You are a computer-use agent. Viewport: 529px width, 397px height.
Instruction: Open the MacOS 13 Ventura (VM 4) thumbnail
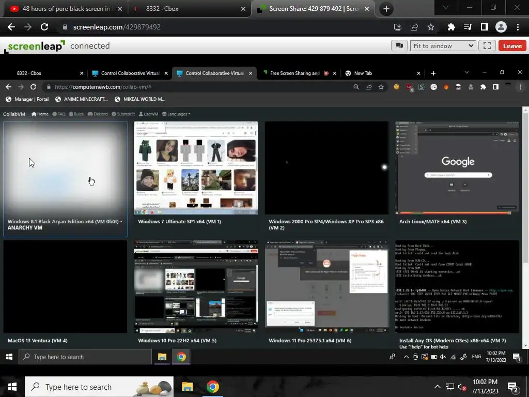65,286
